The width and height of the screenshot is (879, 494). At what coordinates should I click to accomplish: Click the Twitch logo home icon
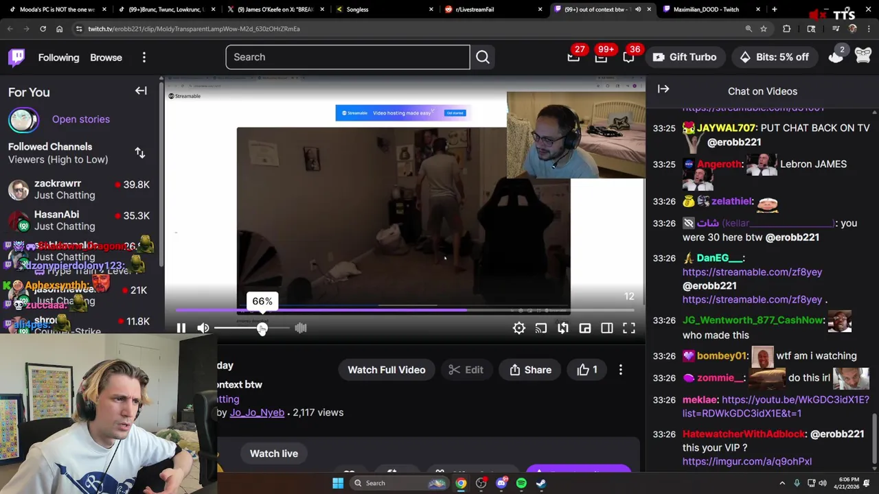(16, 57)
